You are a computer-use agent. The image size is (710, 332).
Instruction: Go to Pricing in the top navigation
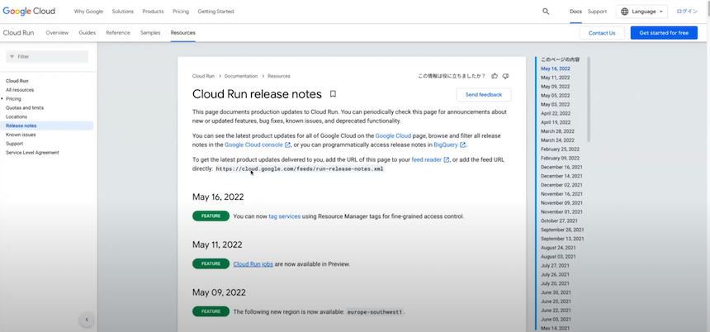181,12
